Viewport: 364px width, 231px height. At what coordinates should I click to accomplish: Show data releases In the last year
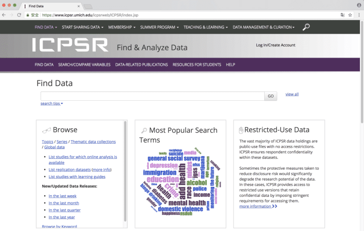[61, 217]
